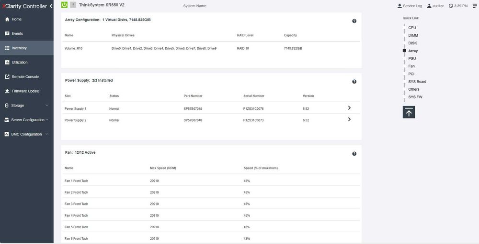Open the Firmware Update page
This screenshot has width=479, height=244.
[x=26, y=91]
